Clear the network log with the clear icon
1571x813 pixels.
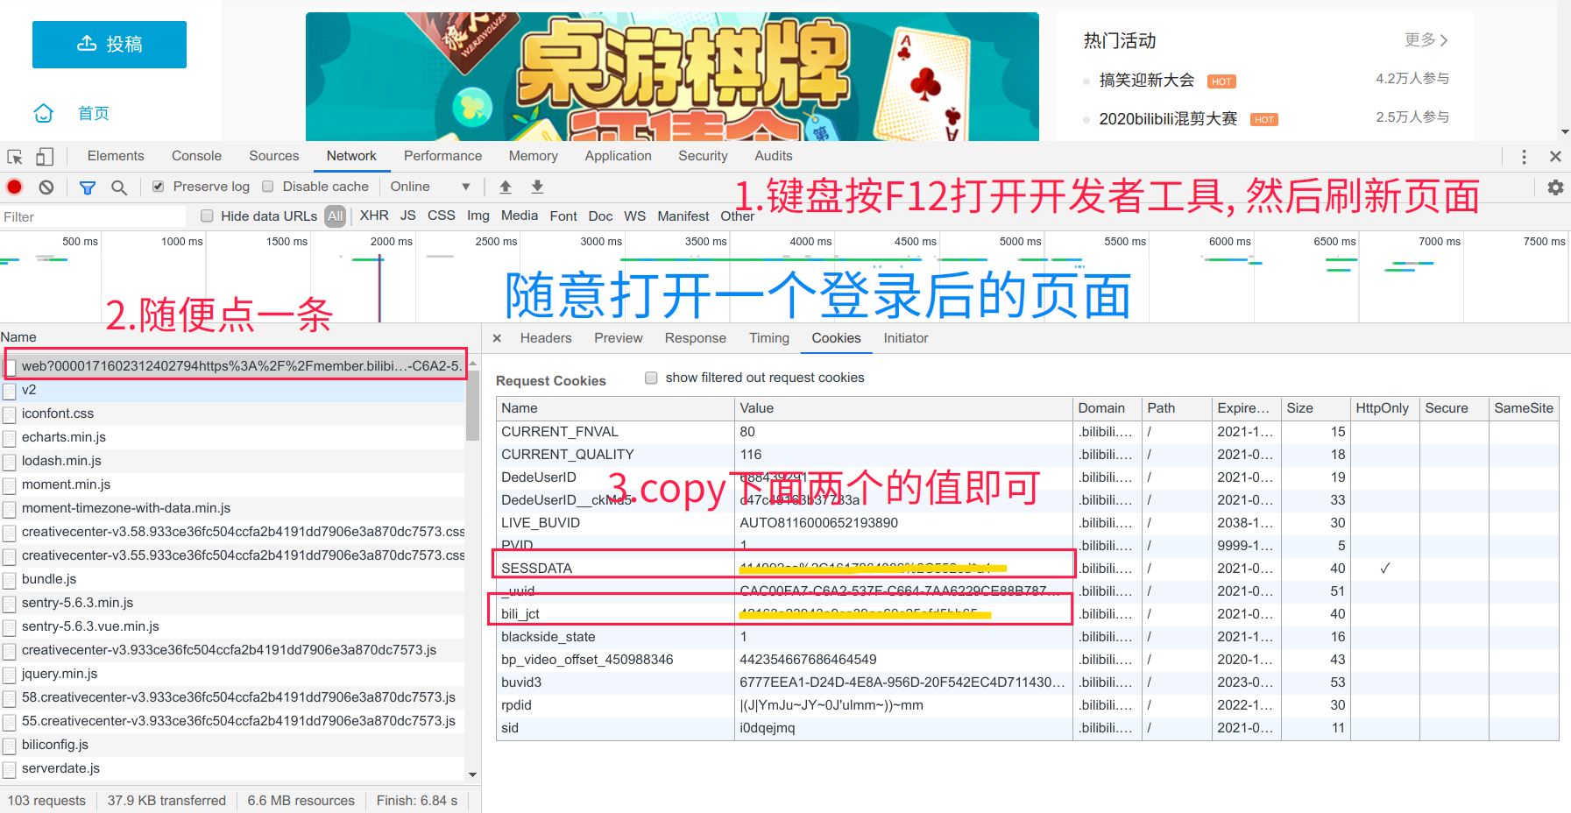point(46,186)
